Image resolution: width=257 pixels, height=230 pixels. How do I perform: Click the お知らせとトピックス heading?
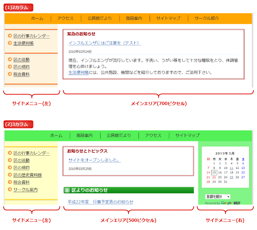tap(87, 151)
